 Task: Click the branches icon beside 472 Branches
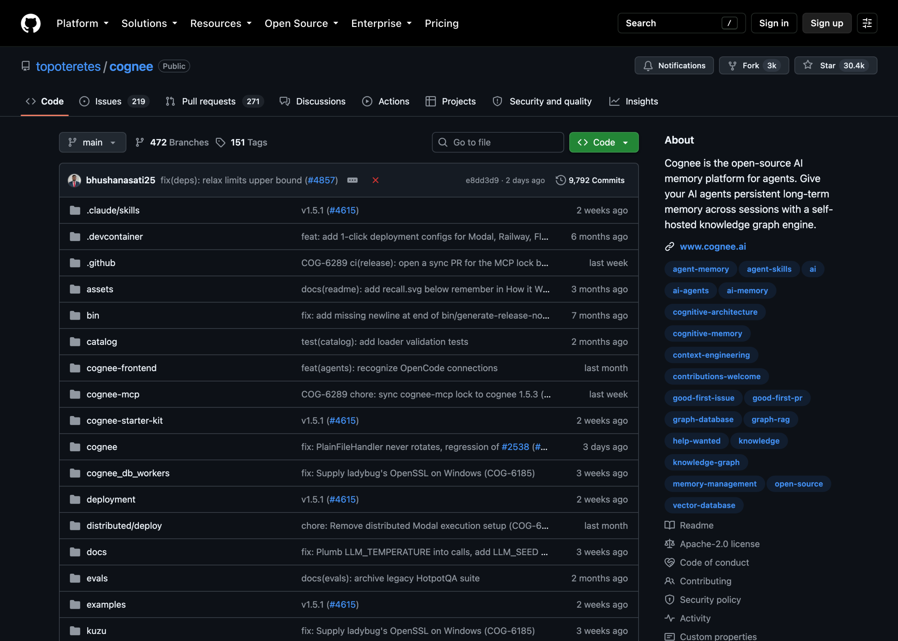(140, 143)
